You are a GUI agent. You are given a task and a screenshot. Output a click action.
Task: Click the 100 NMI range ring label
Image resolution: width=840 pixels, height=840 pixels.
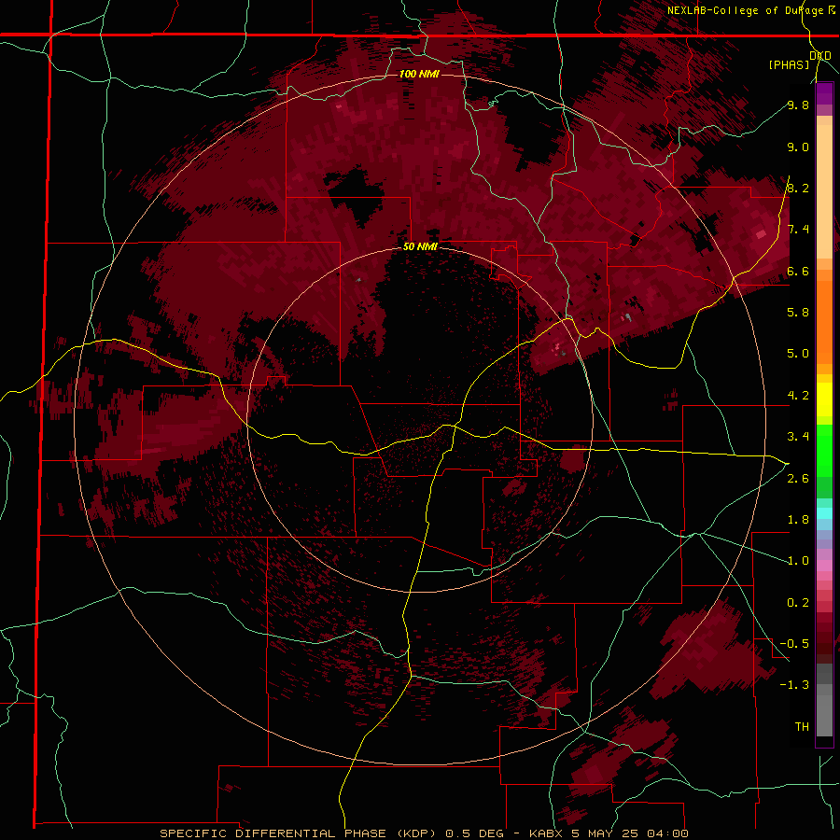pos(419,74)
